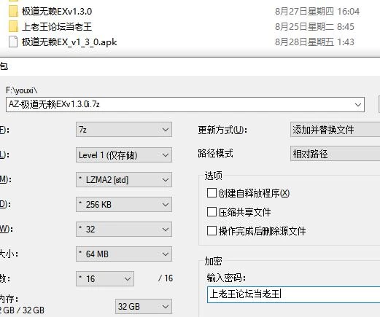
Task: Open CPU threads 16 dropdown
Action: [105, 279]
